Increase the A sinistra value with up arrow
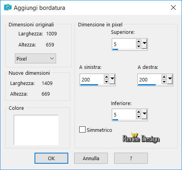Image resolution: width=182 pixels, height=170 pixels. coord(106,77)
